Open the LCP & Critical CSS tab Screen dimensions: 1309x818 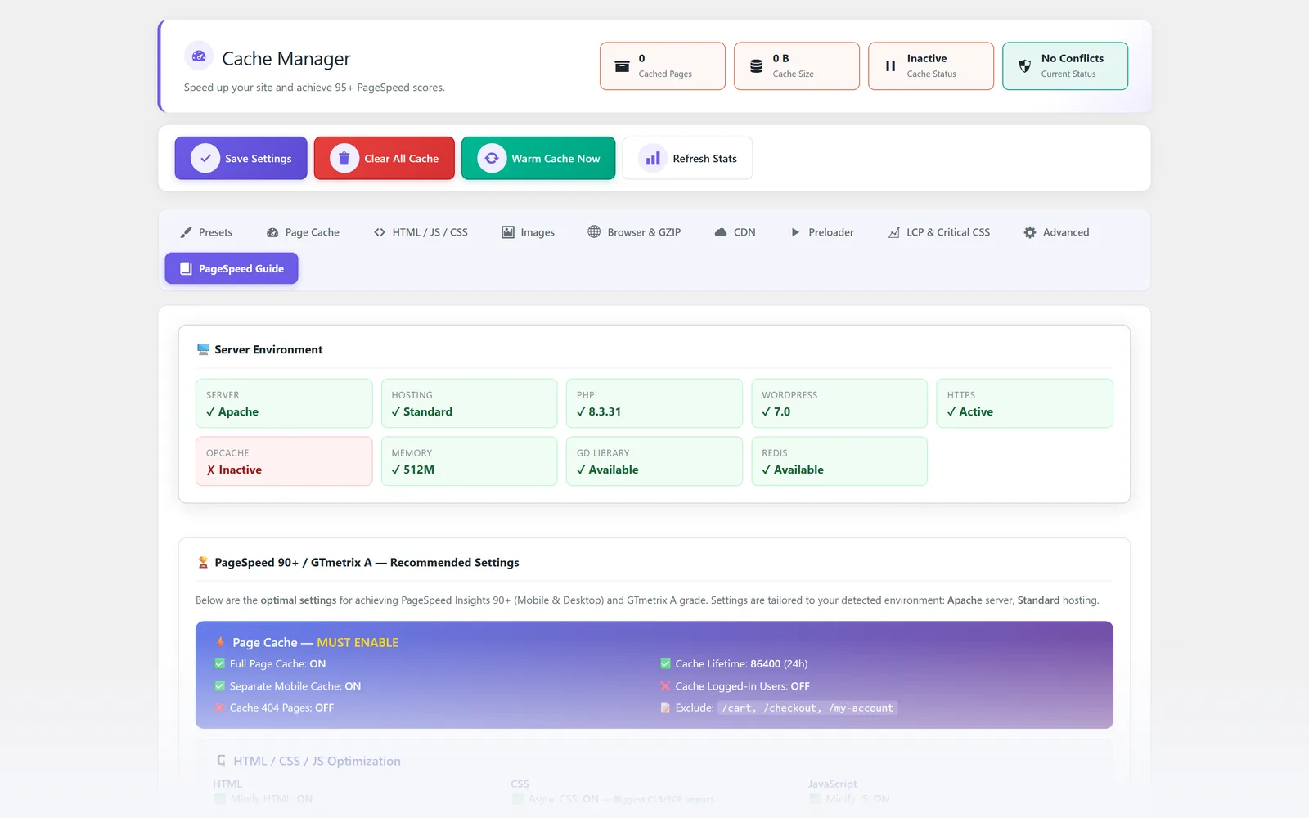click(939, 232)
